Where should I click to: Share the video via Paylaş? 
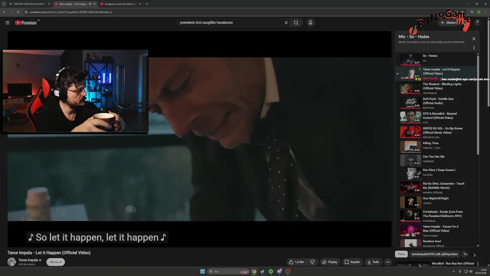[330, 262]
